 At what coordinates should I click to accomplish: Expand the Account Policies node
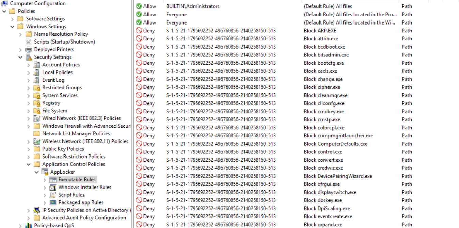click(29, 65)
